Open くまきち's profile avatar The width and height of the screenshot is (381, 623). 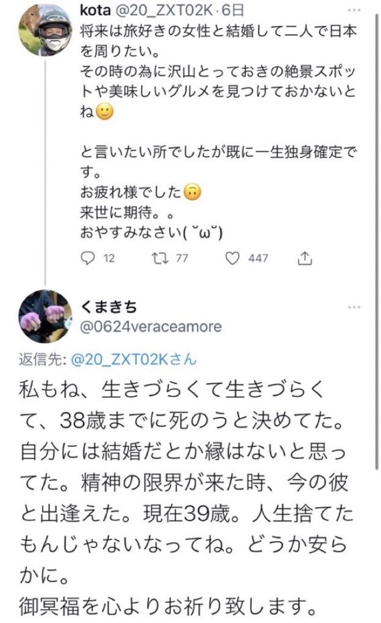(x=45, y=317)
